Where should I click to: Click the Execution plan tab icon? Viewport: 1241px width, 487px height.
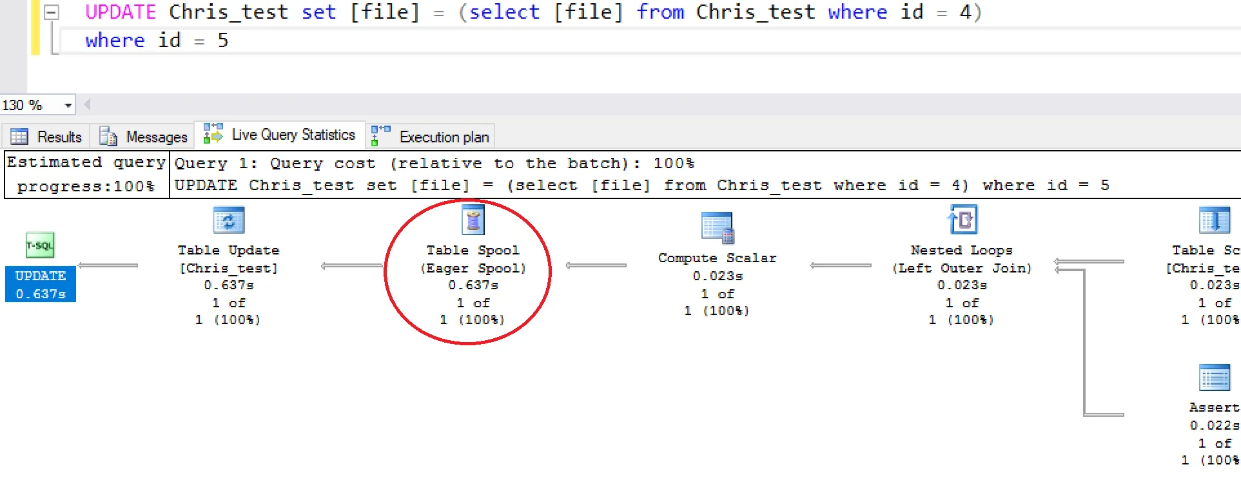click(380, 135)
